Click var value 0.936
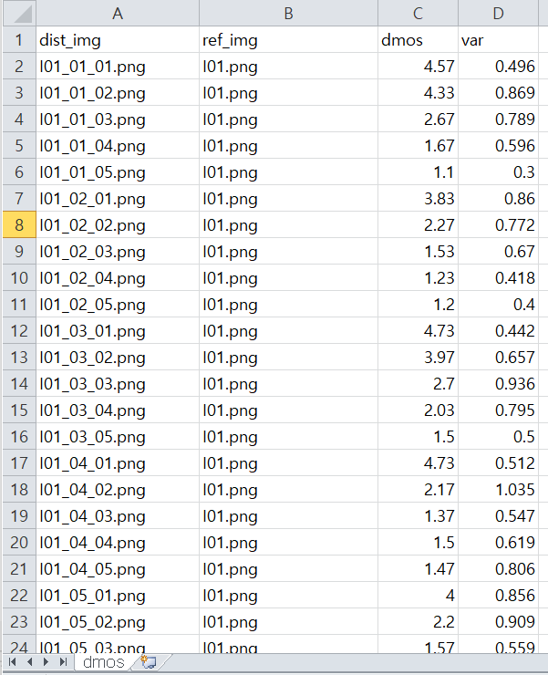 pos(498,383)
